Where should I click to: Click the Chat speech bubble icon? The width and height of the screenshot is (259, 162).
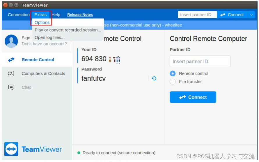(x=11, y=87)
